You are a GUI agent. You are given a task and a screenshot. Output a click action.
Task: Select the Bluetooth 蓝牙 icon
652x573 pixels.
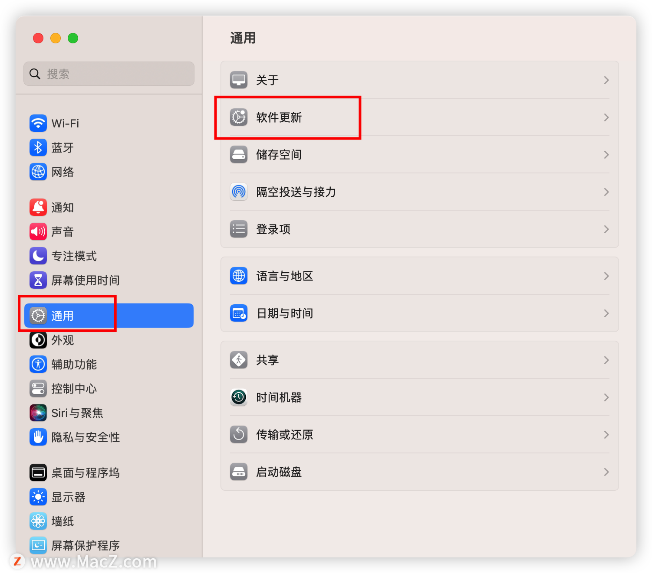(x=38, y=147)
